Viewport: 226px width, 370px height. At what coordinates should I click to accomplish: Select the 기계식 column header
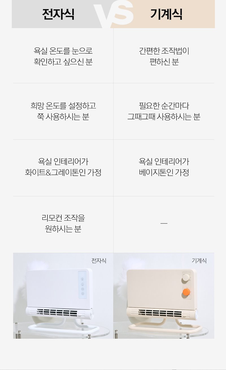(x=166, y=14)
